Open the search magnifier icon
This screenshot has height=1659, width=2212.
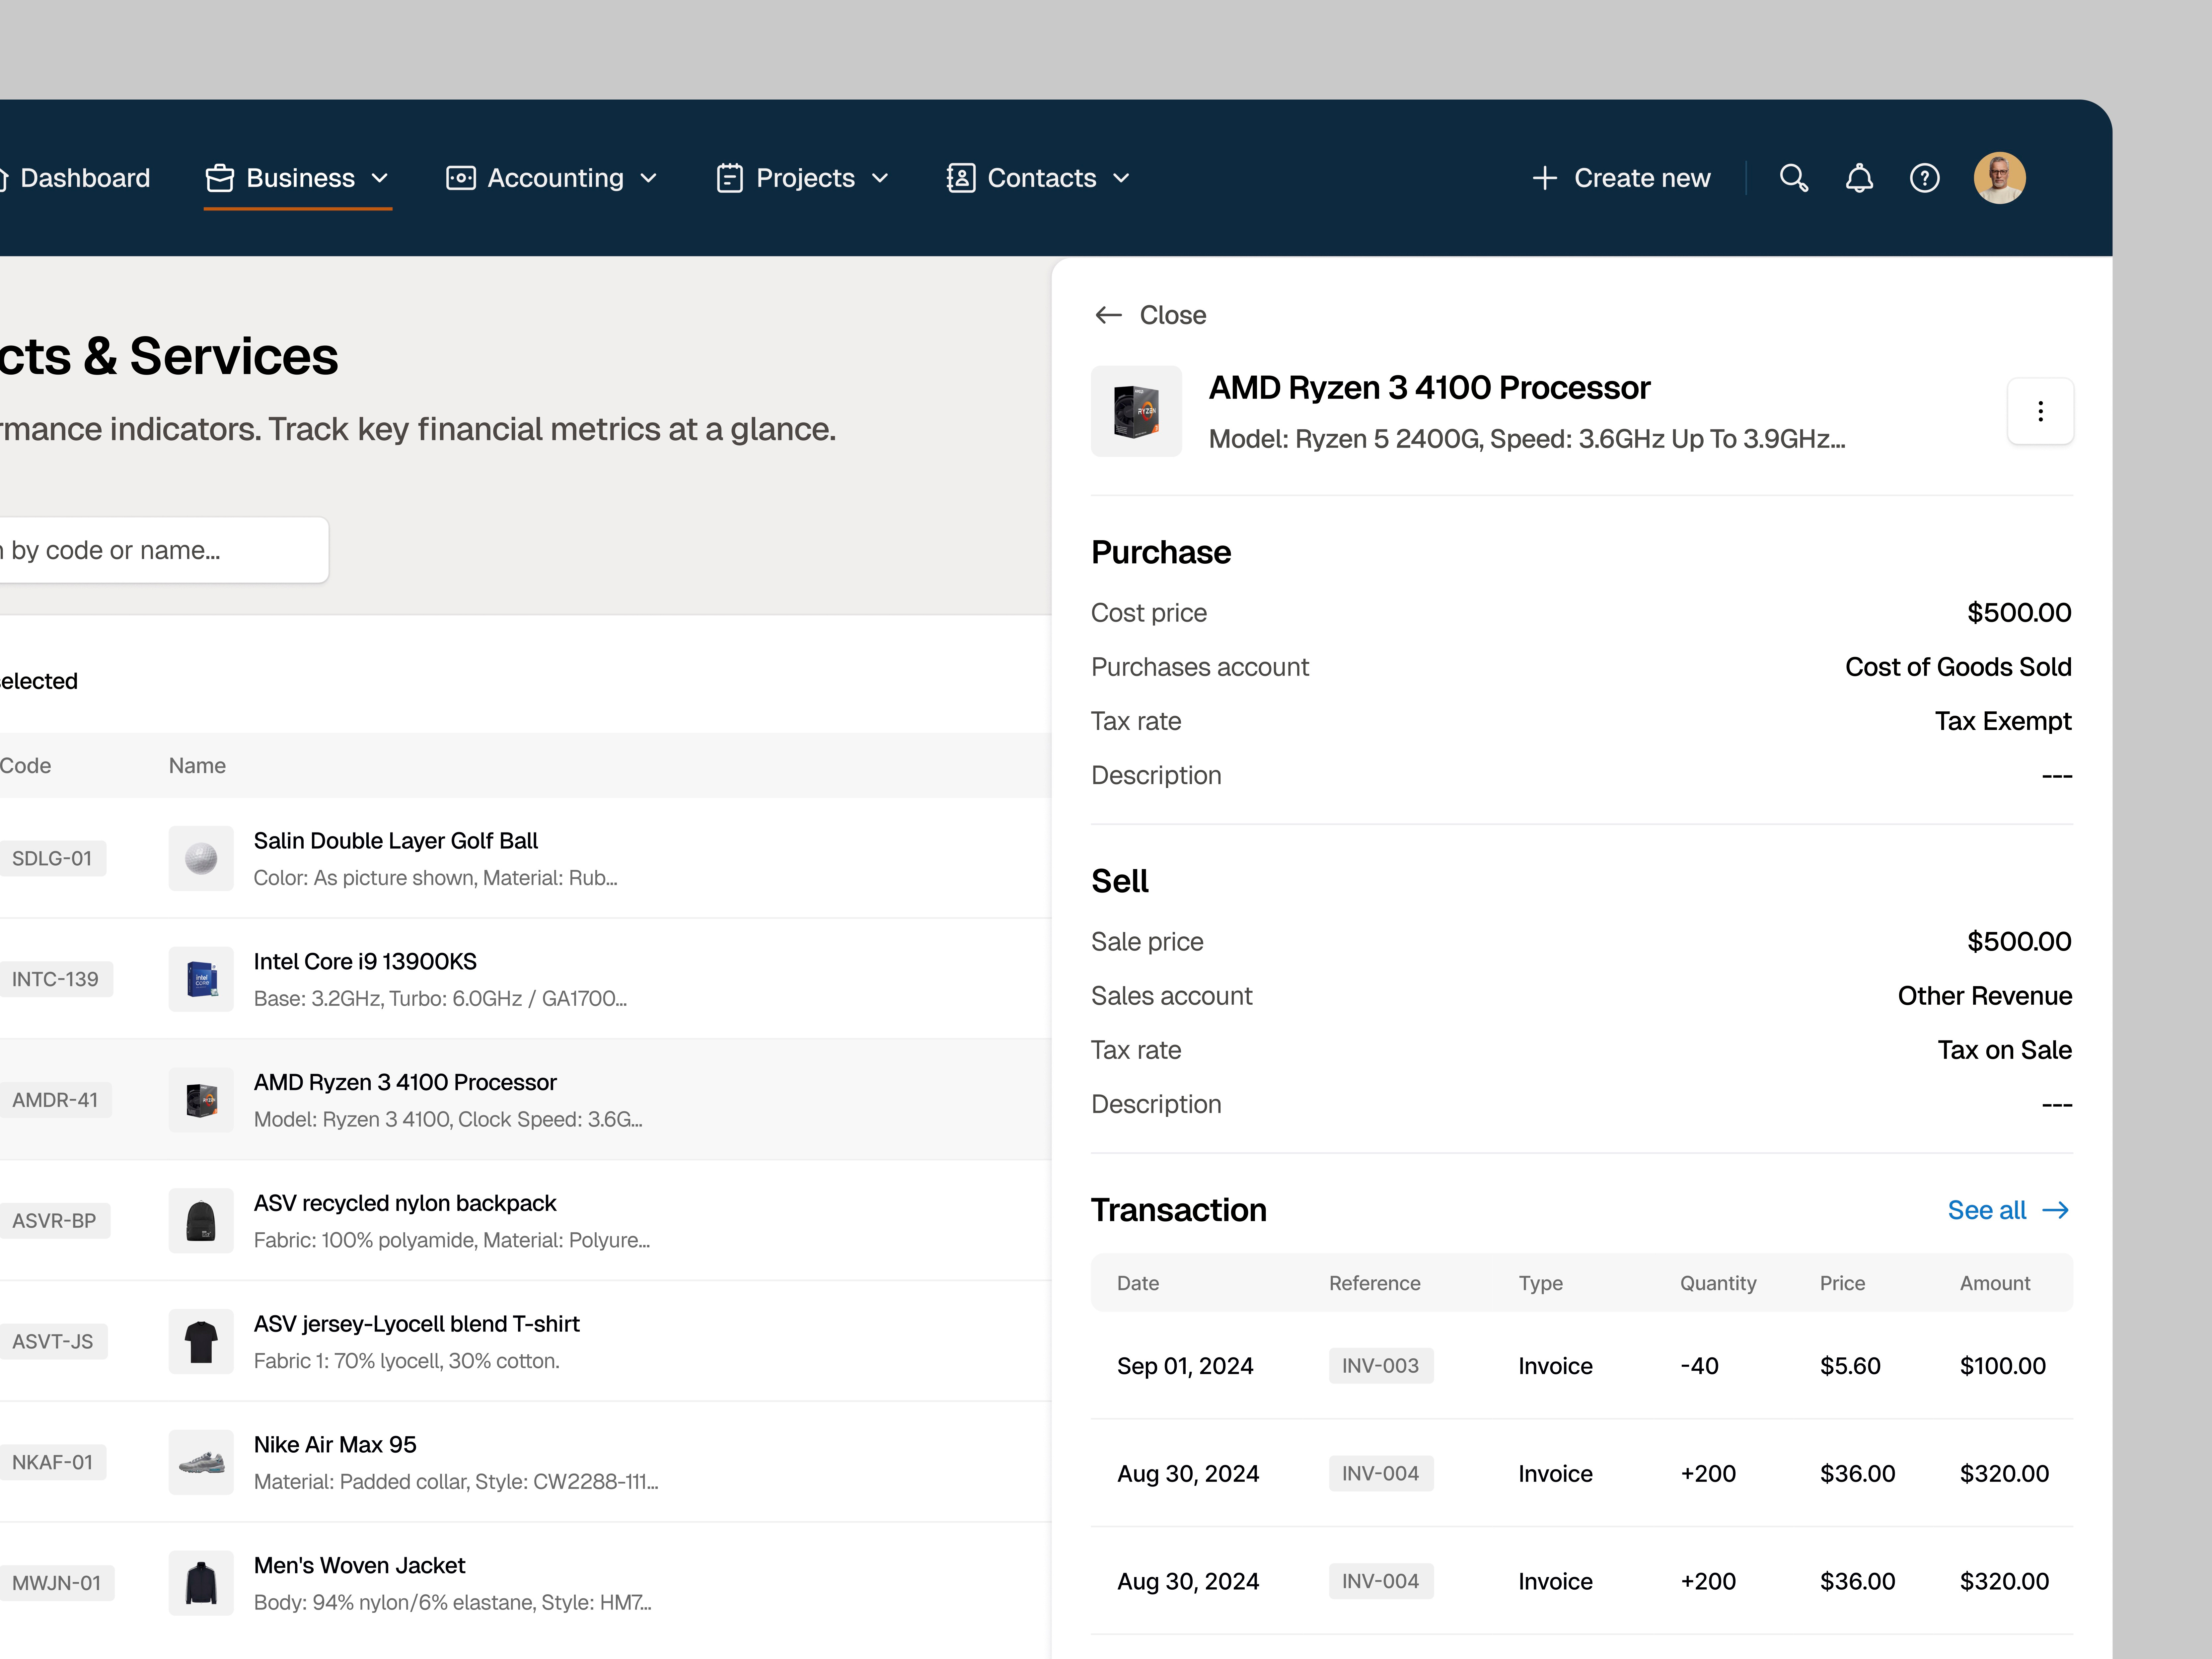pos(1794,178)
